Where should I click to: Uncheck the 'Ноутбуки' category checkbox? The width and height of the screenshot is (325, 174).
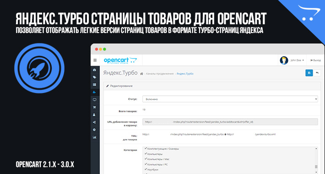coord(146,169)
